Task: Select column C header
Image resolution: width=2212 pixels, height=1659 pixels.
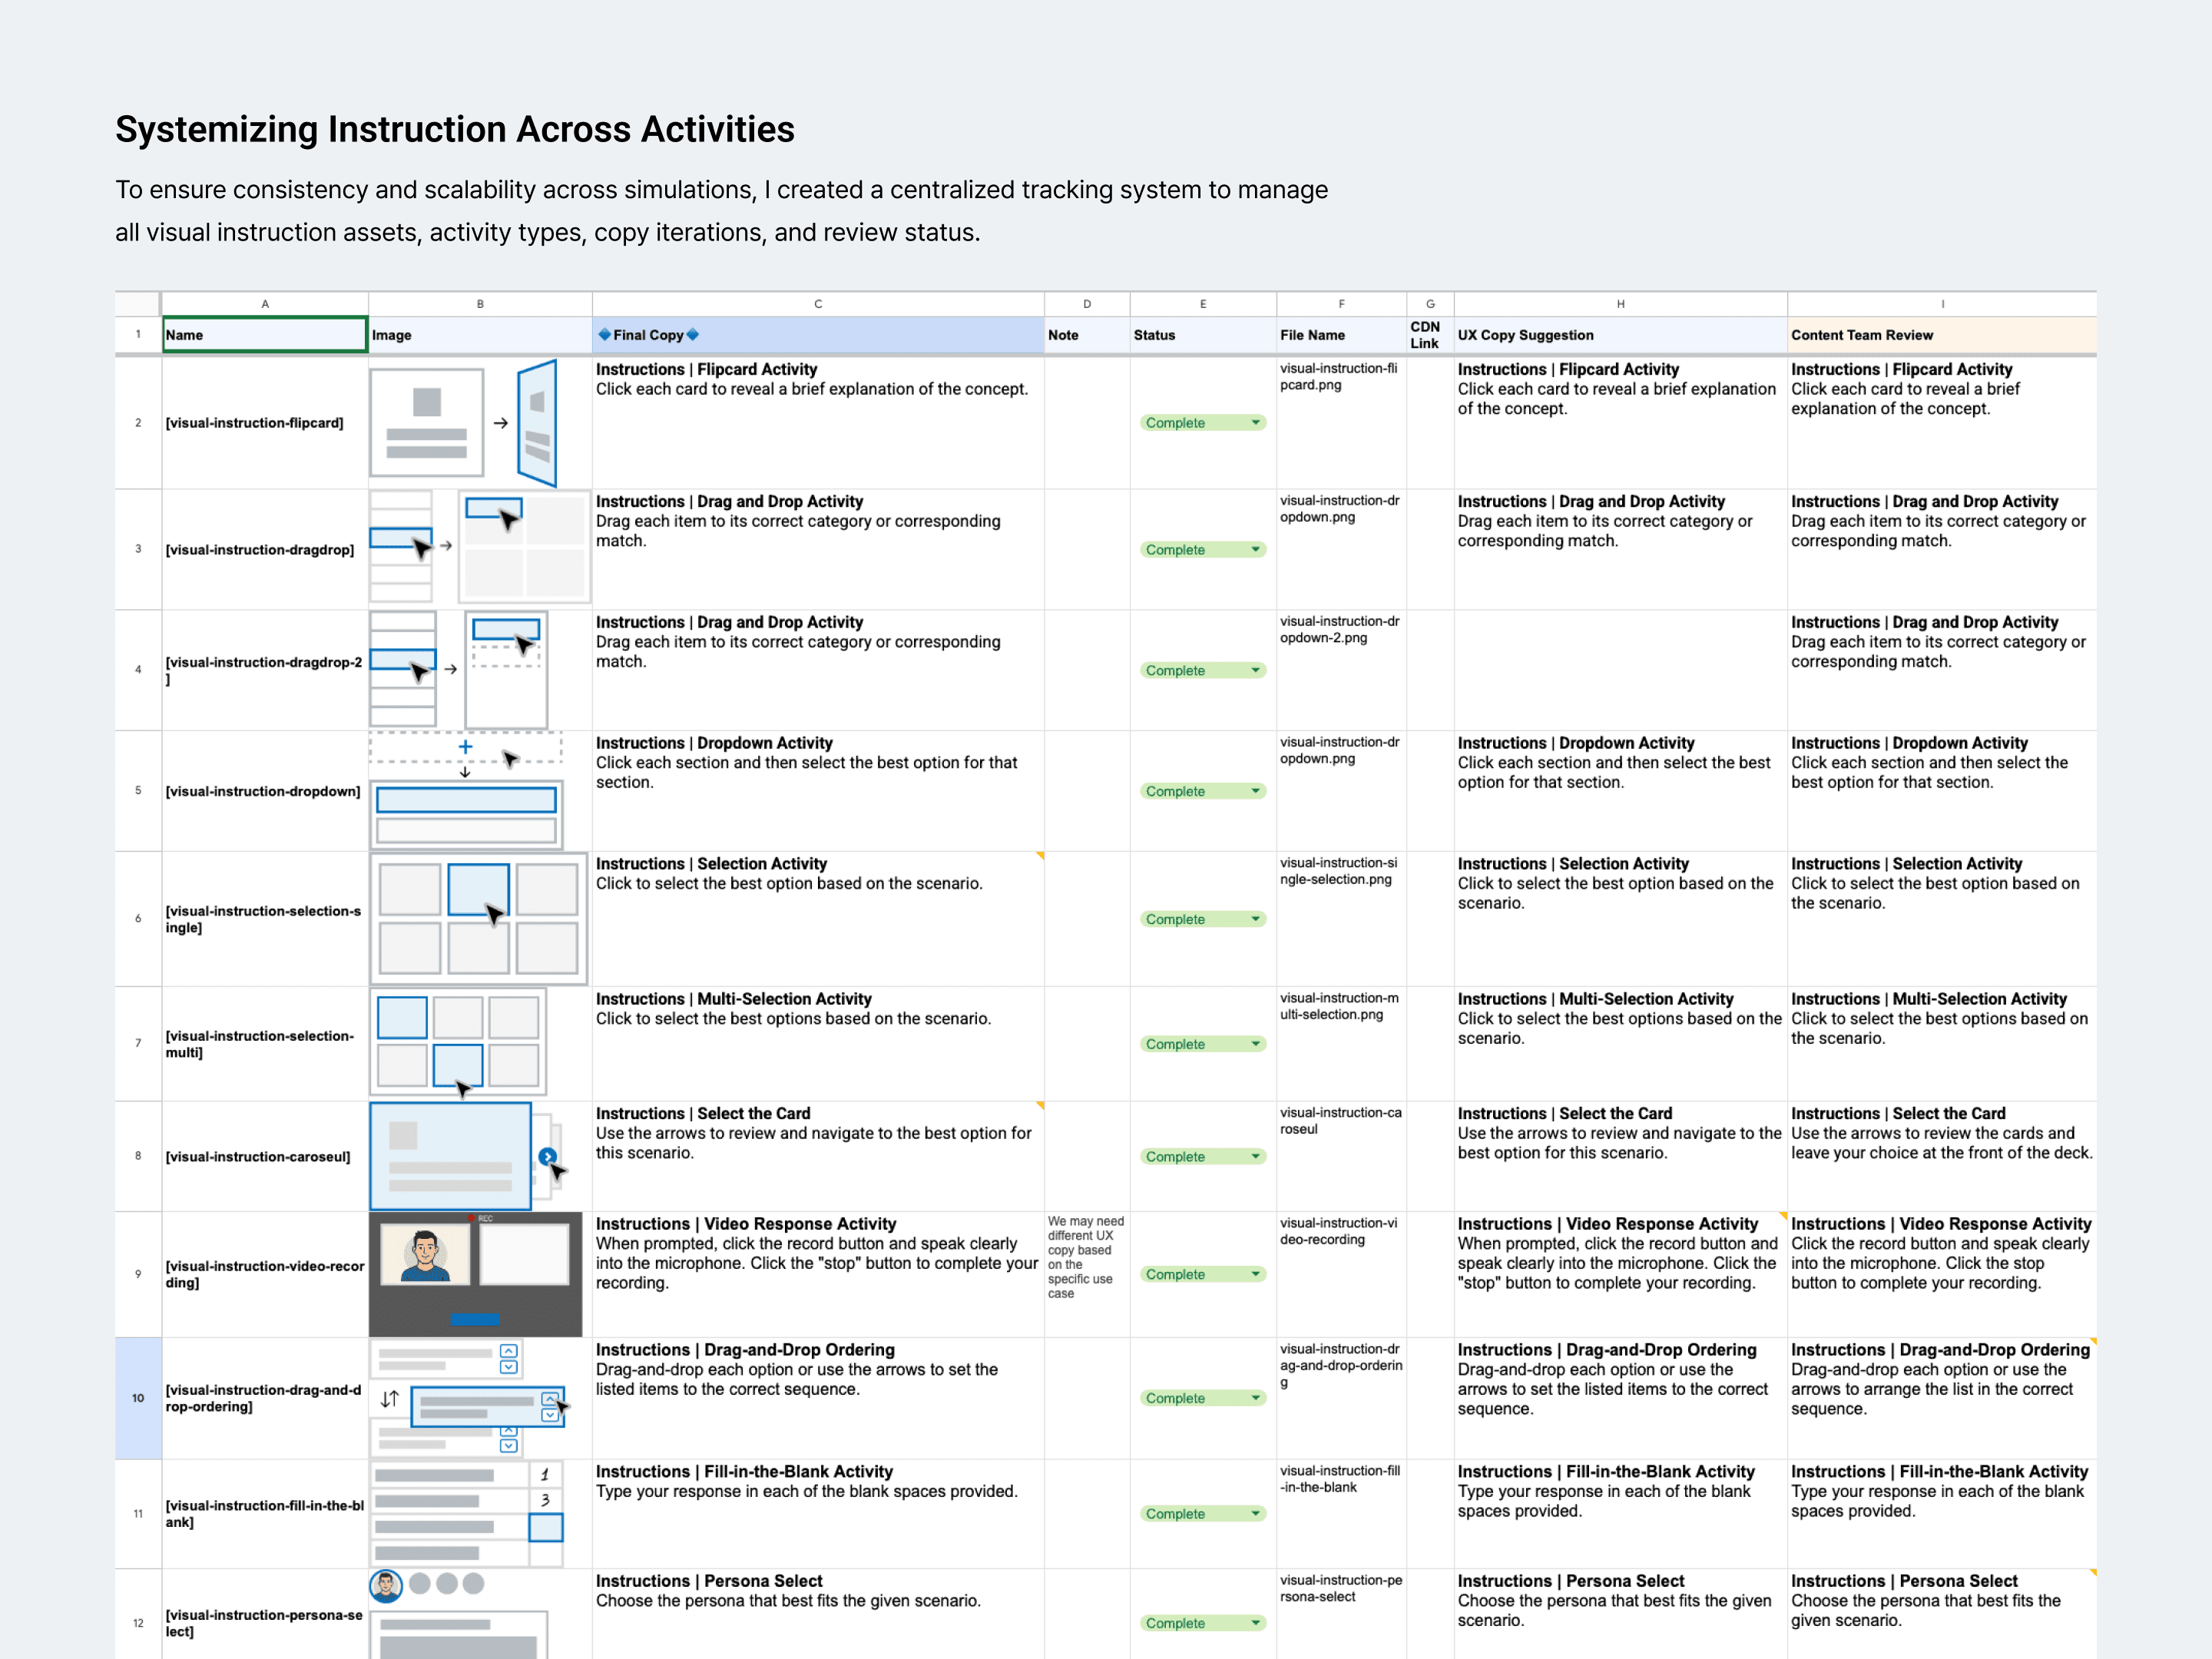Action: (x=817, y=304)
